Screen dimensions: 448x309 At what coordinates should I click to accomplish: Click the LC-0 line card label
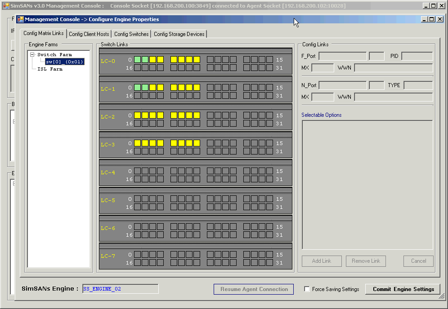click(x=108, y=61)
